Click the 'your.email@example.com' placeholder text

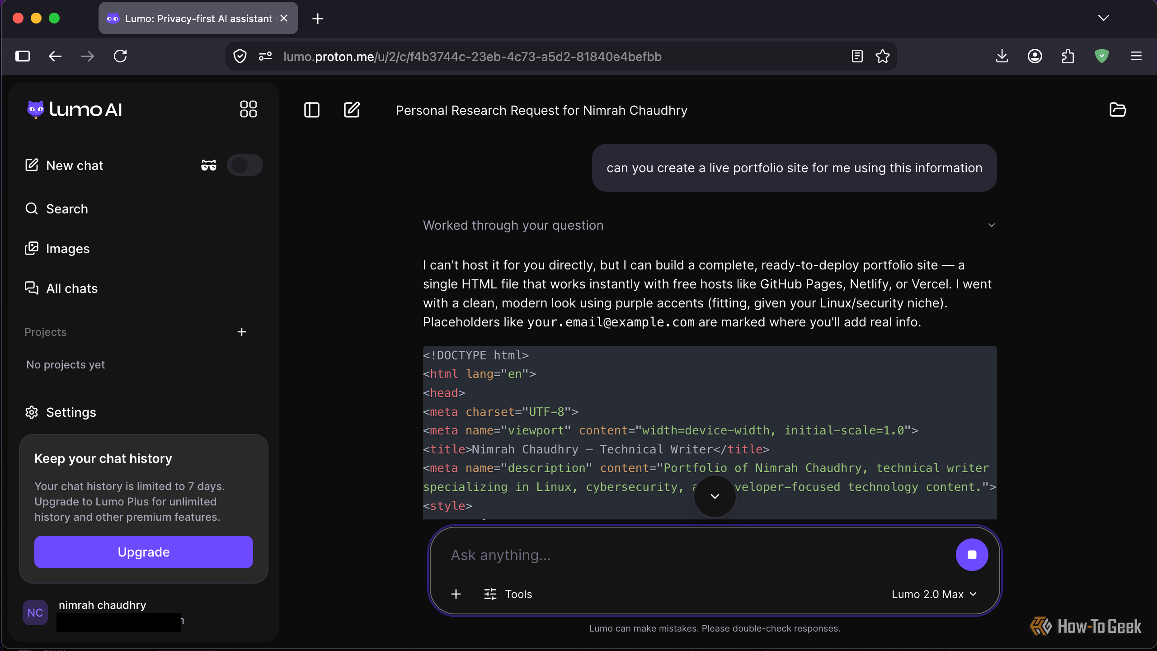click(x=611, y=322)
